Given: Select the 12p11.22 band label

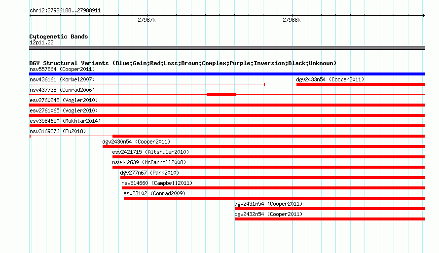Looking at the screenshot, I should (41, 42).
